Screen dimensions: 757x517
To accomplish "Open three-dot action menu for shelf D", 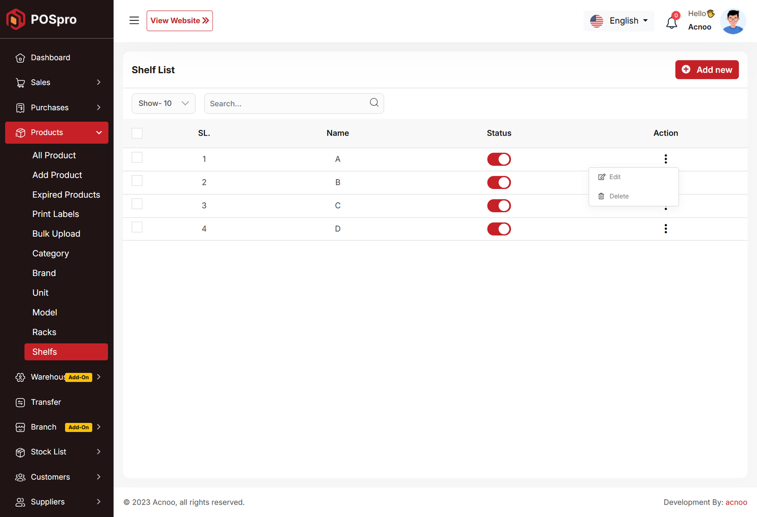I will 665,229.
